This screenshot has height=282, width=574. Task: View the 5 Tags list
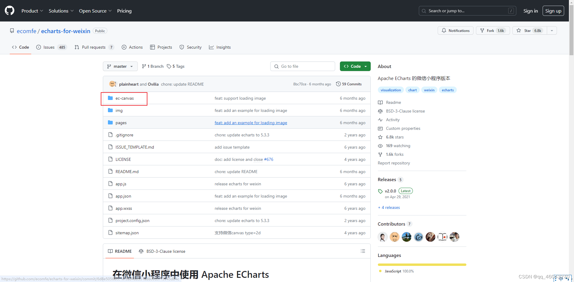point(176,66)
